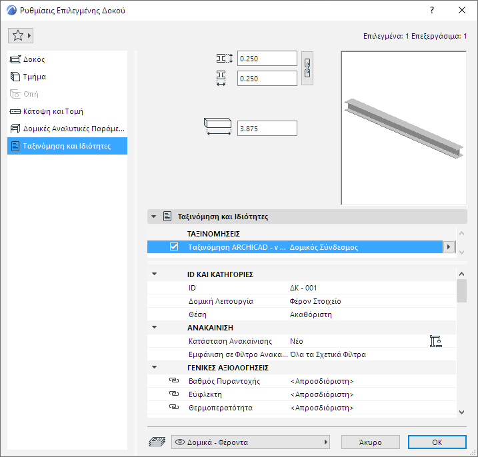Click the beam height profile icon
478x457 pixels.
coord(225,58)
